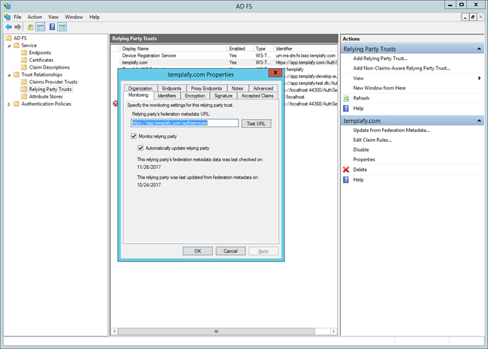Click the Apply button
Viewport: 488px width, 349px height.
pyautogui.click(x=264, y=251)
